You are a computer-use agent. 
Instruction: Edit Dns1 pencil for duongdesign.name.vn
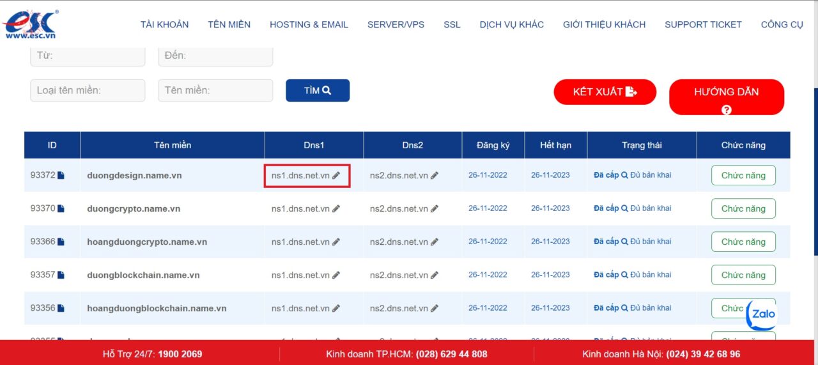pos(336,176)
